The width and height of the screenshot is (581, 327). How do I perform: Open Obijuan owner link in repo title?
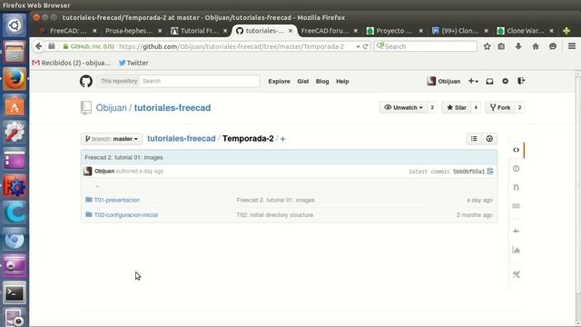(111, 108)
